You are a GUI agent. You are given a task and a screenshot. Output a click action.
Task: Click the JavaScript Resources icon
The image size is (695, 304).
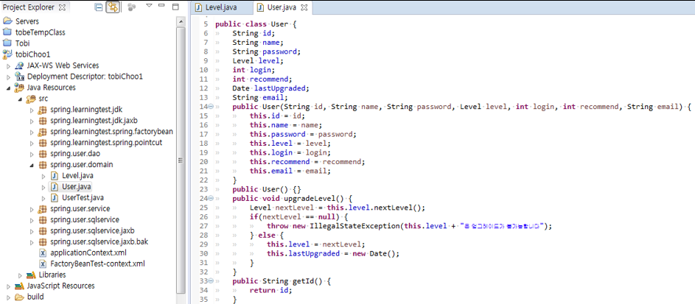19,286
